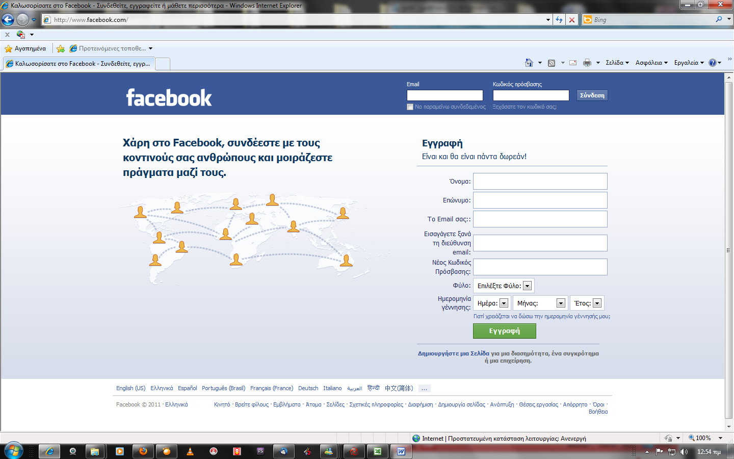
Task: Tick the 'Να παραμείνω συνδεδεμένος' checkbox
Action: tap(410, 107)
